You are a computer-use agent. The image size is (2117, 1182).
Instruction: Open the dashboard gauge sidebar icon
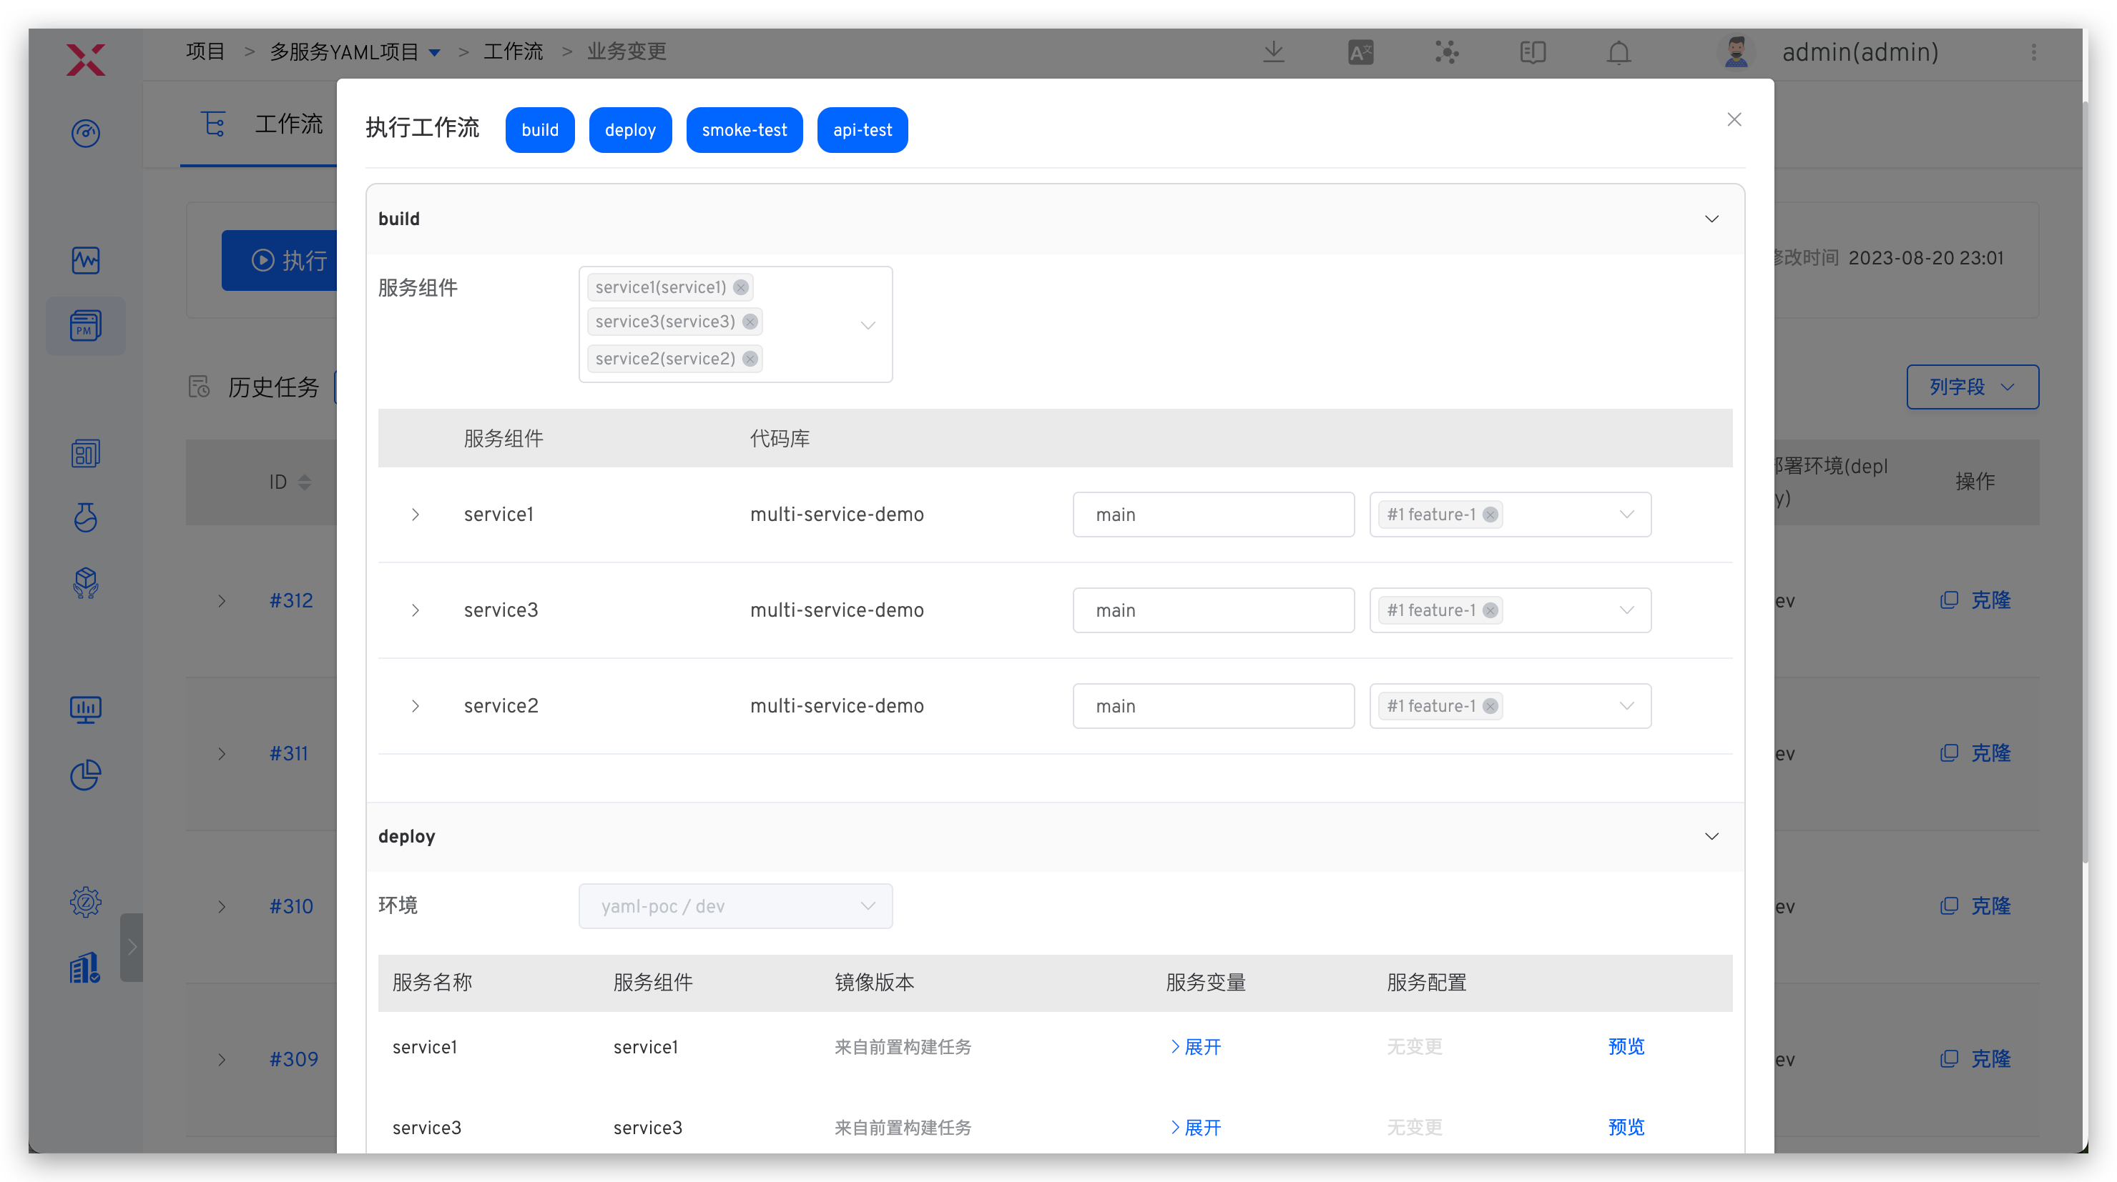coord(86,133)
